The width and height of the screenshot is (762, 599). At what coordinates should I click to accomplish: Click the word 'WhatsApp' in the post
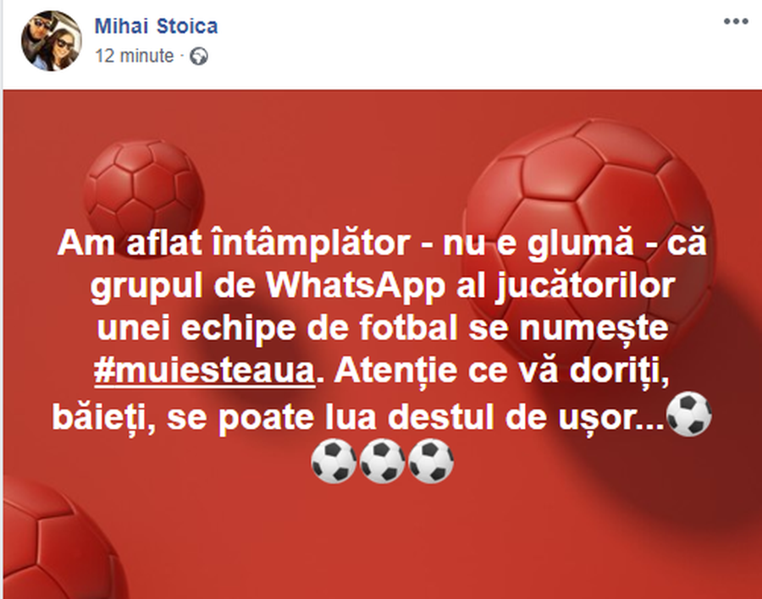click(356, 285)
